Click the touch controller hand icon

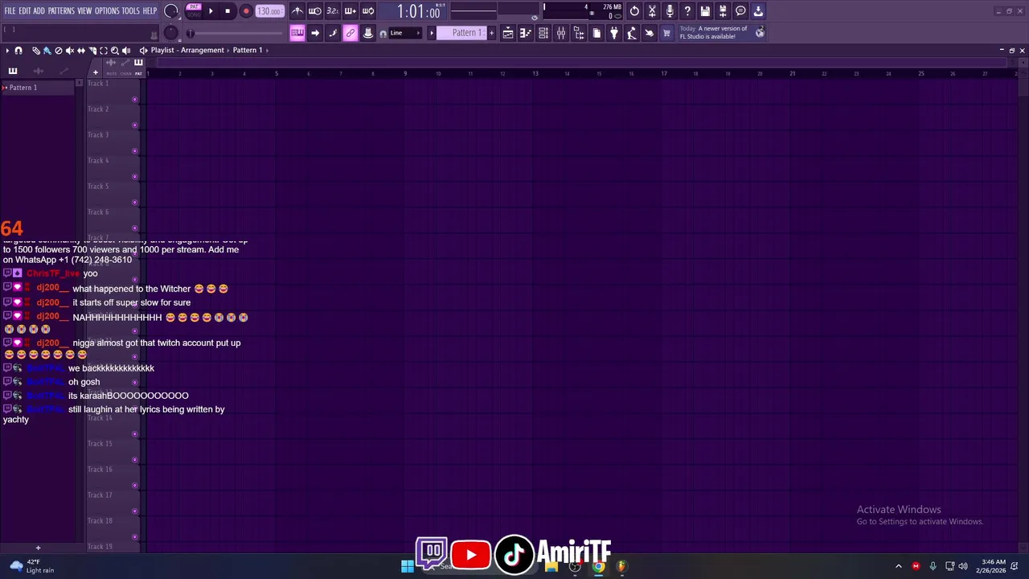(650, 33)
